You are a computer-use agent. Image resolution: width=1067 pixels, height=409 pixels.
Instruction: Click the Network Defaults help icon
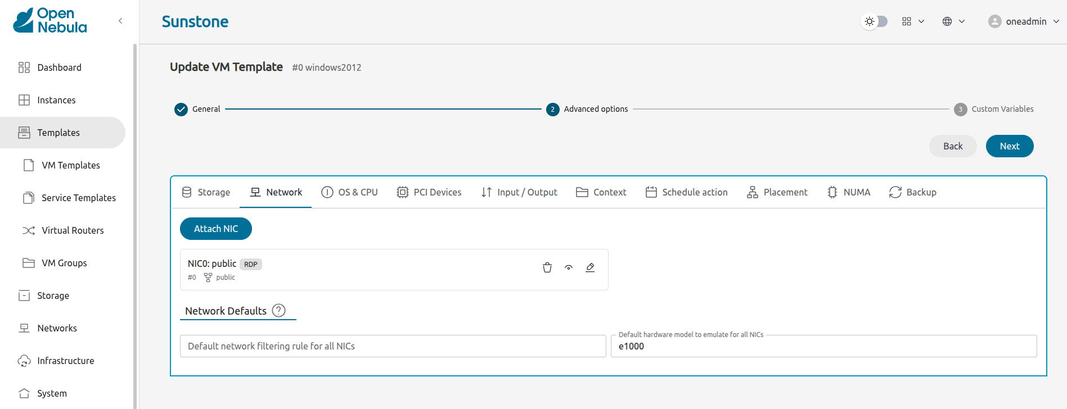(x=278, y=311)
